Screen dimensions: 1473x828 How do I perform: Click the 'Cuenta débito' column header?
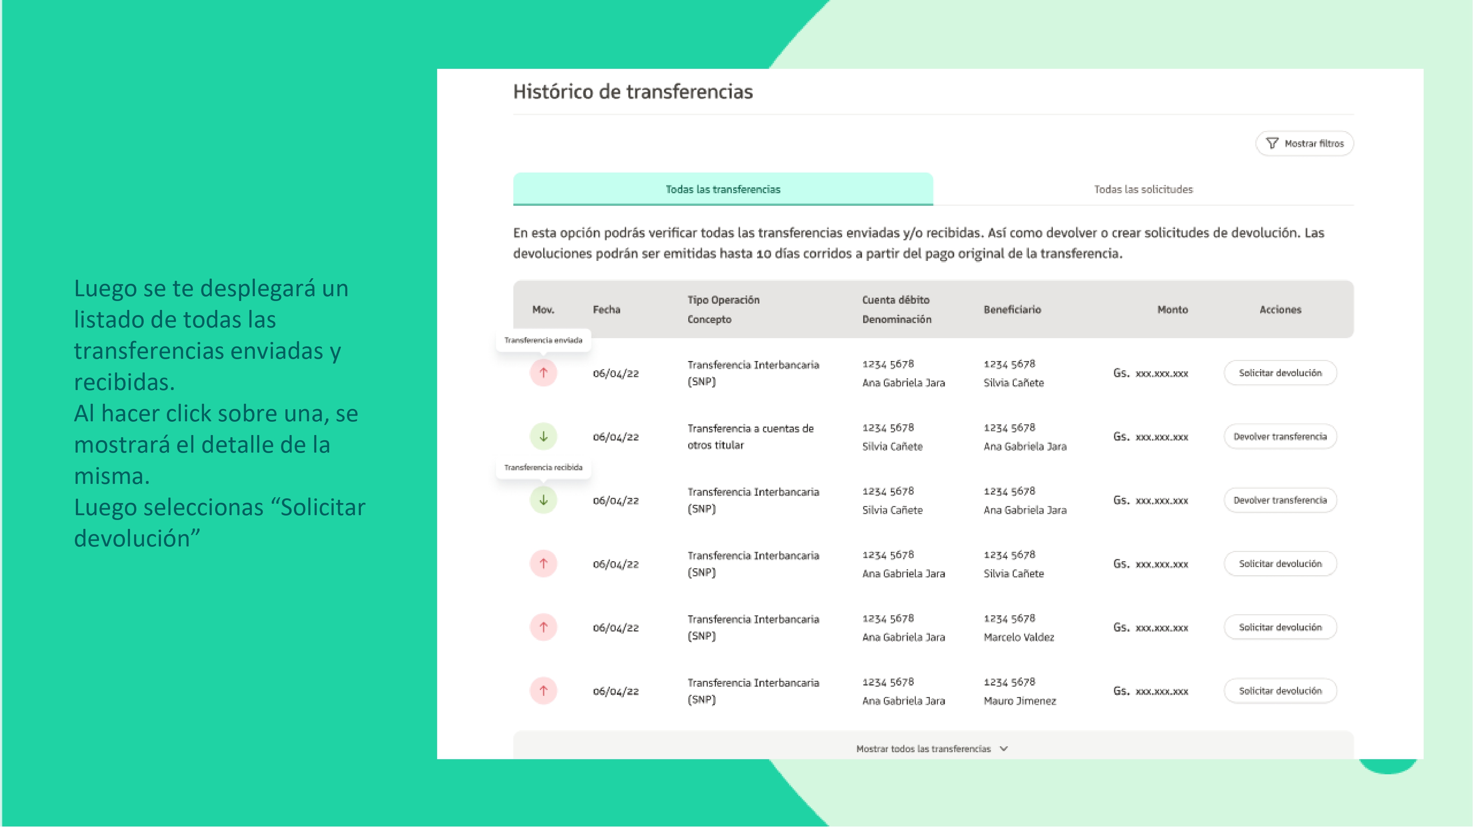tap(896, 300)
